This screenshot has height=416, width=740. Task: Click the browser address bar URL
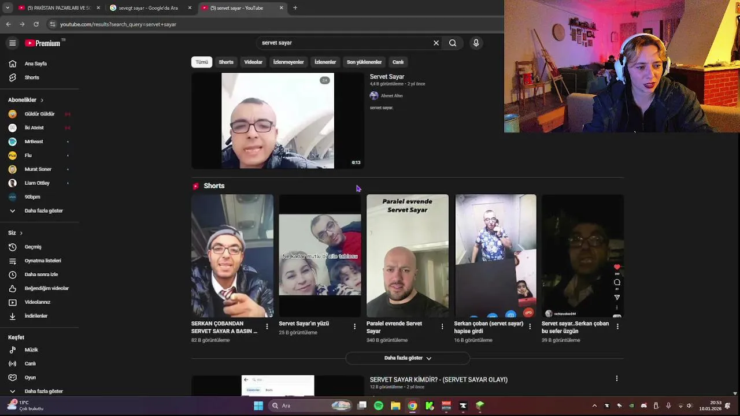118,24
